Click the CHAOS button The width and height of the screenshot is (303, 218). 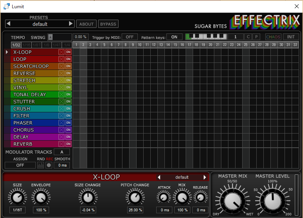click(x=273, y=37)
